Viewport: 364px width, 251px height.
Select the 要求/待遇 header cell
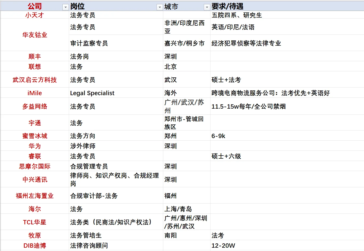tap(287, 6)
